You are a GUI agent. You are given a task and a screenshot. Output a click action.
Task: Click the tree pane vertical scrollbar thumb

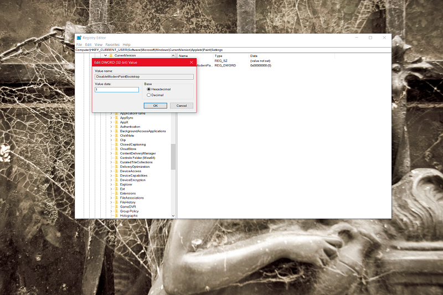point(173,157)
